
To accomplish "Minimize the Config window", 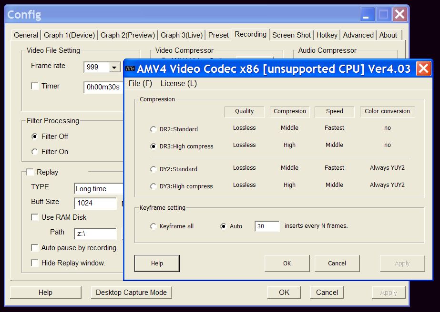I will point(368,14).
